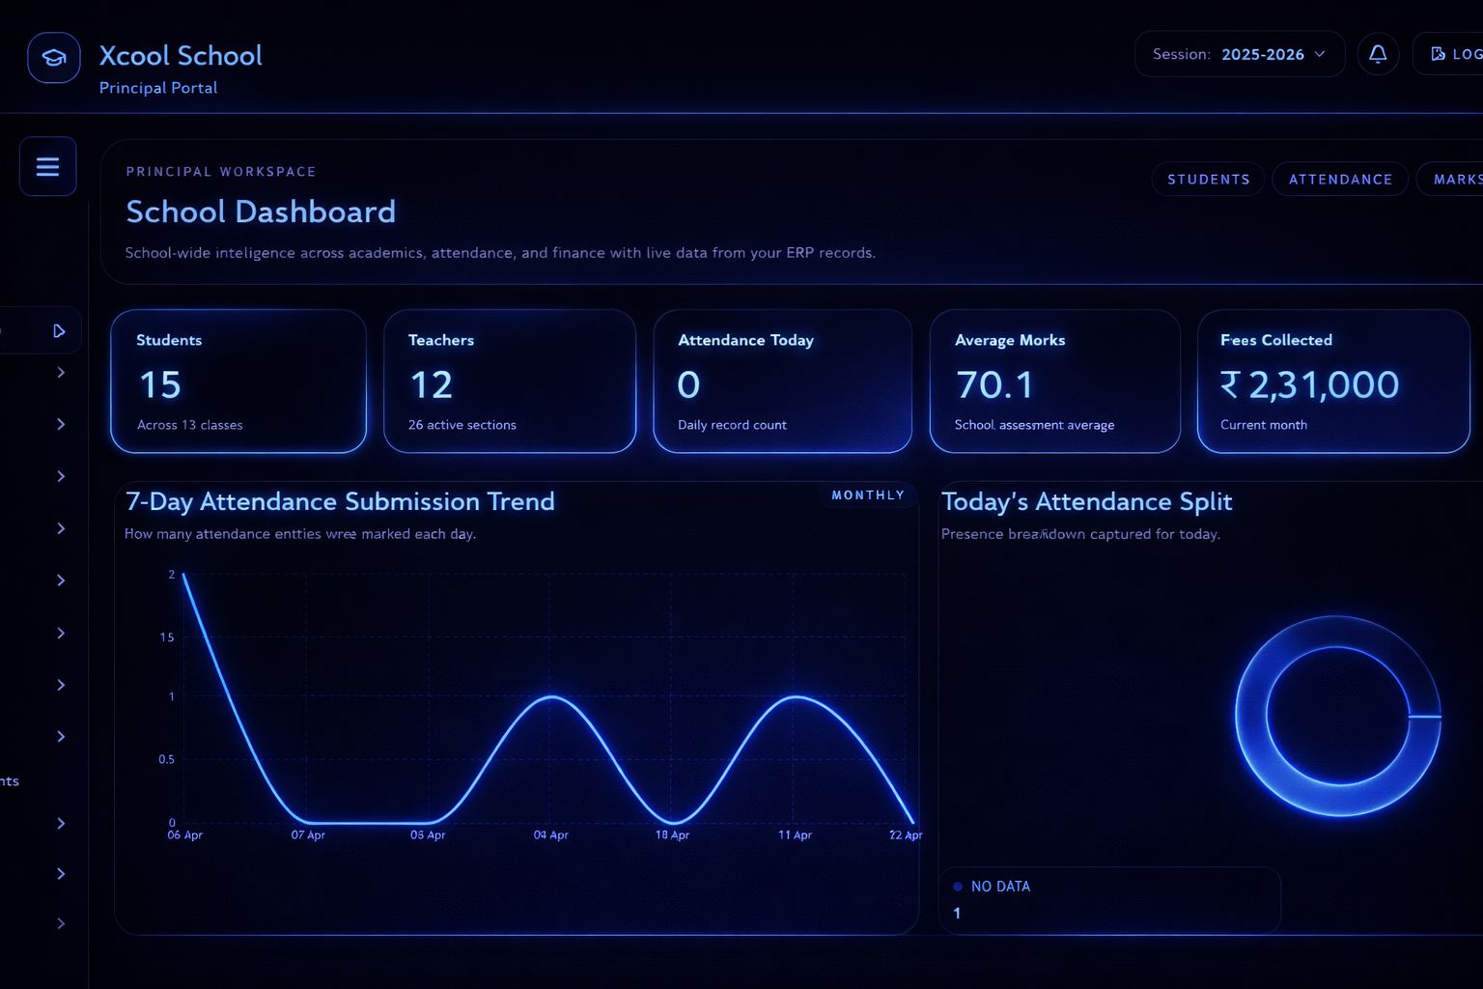The height and width of the screenshot is (989, 1483).
Task: Switch to the ATTENDANCE tab
Action: click(1340, 179)
